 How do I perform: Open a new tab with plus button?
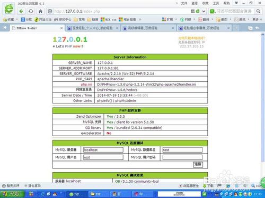click(x=236, y=28)
